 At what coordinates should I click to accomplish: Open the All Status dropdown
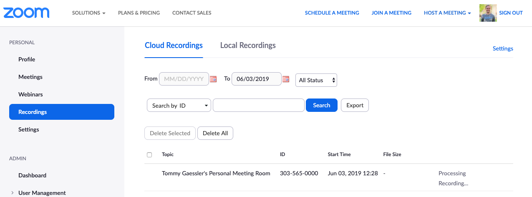point(316,80)
